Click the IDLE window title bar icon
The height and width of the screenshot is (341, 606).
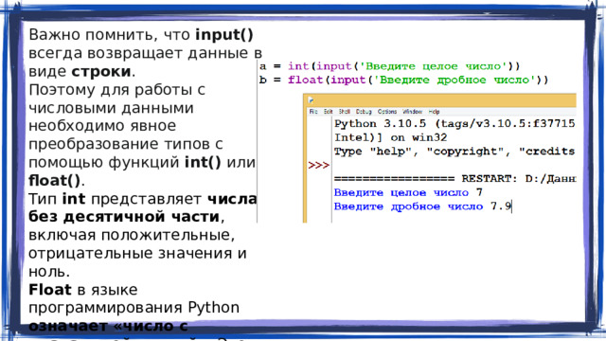pos(311,100)
